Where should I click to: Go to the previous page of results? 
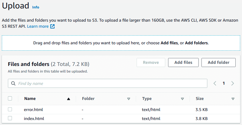coord(215,83)
